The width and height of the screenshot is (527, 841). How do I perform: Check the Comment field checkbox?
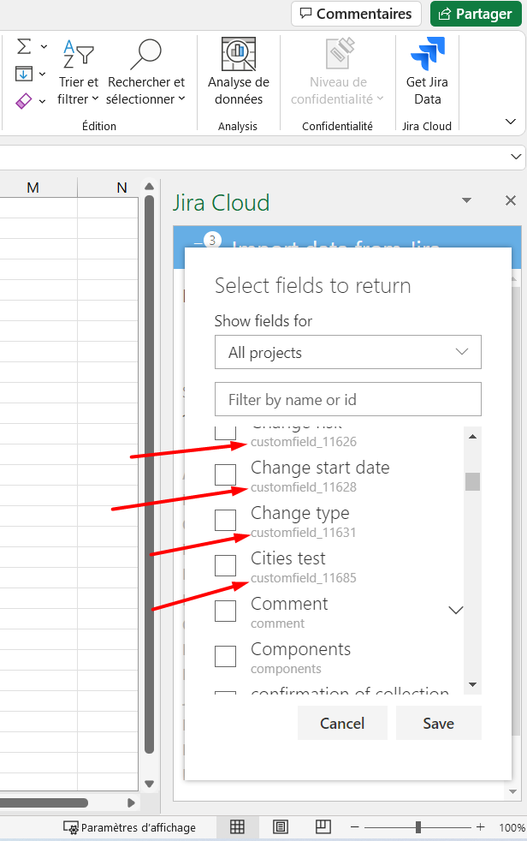tap(226, 611)
